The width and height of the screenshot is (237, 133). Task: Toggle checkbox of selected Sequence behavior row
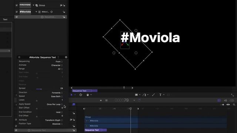17,17
